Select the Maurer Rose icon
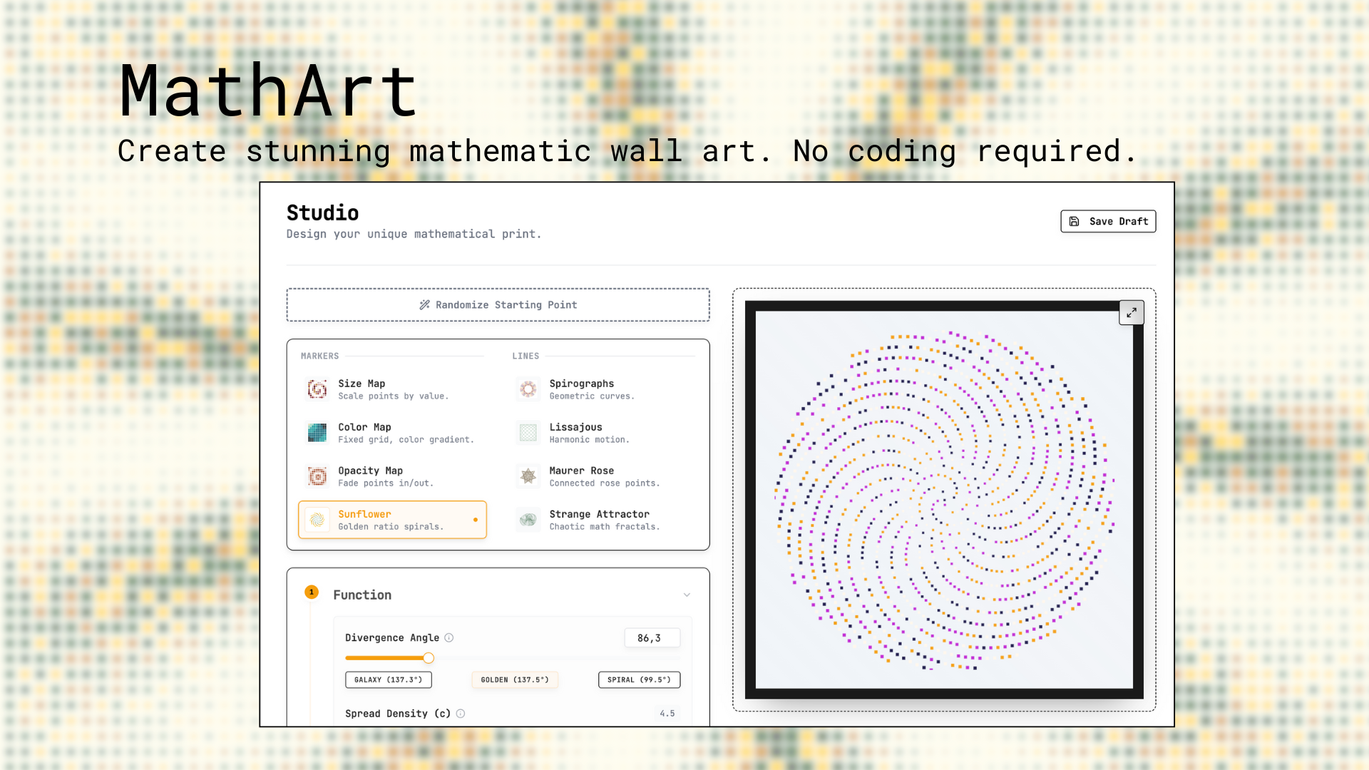Screen dimensions: 1369x770 point(528,476)
